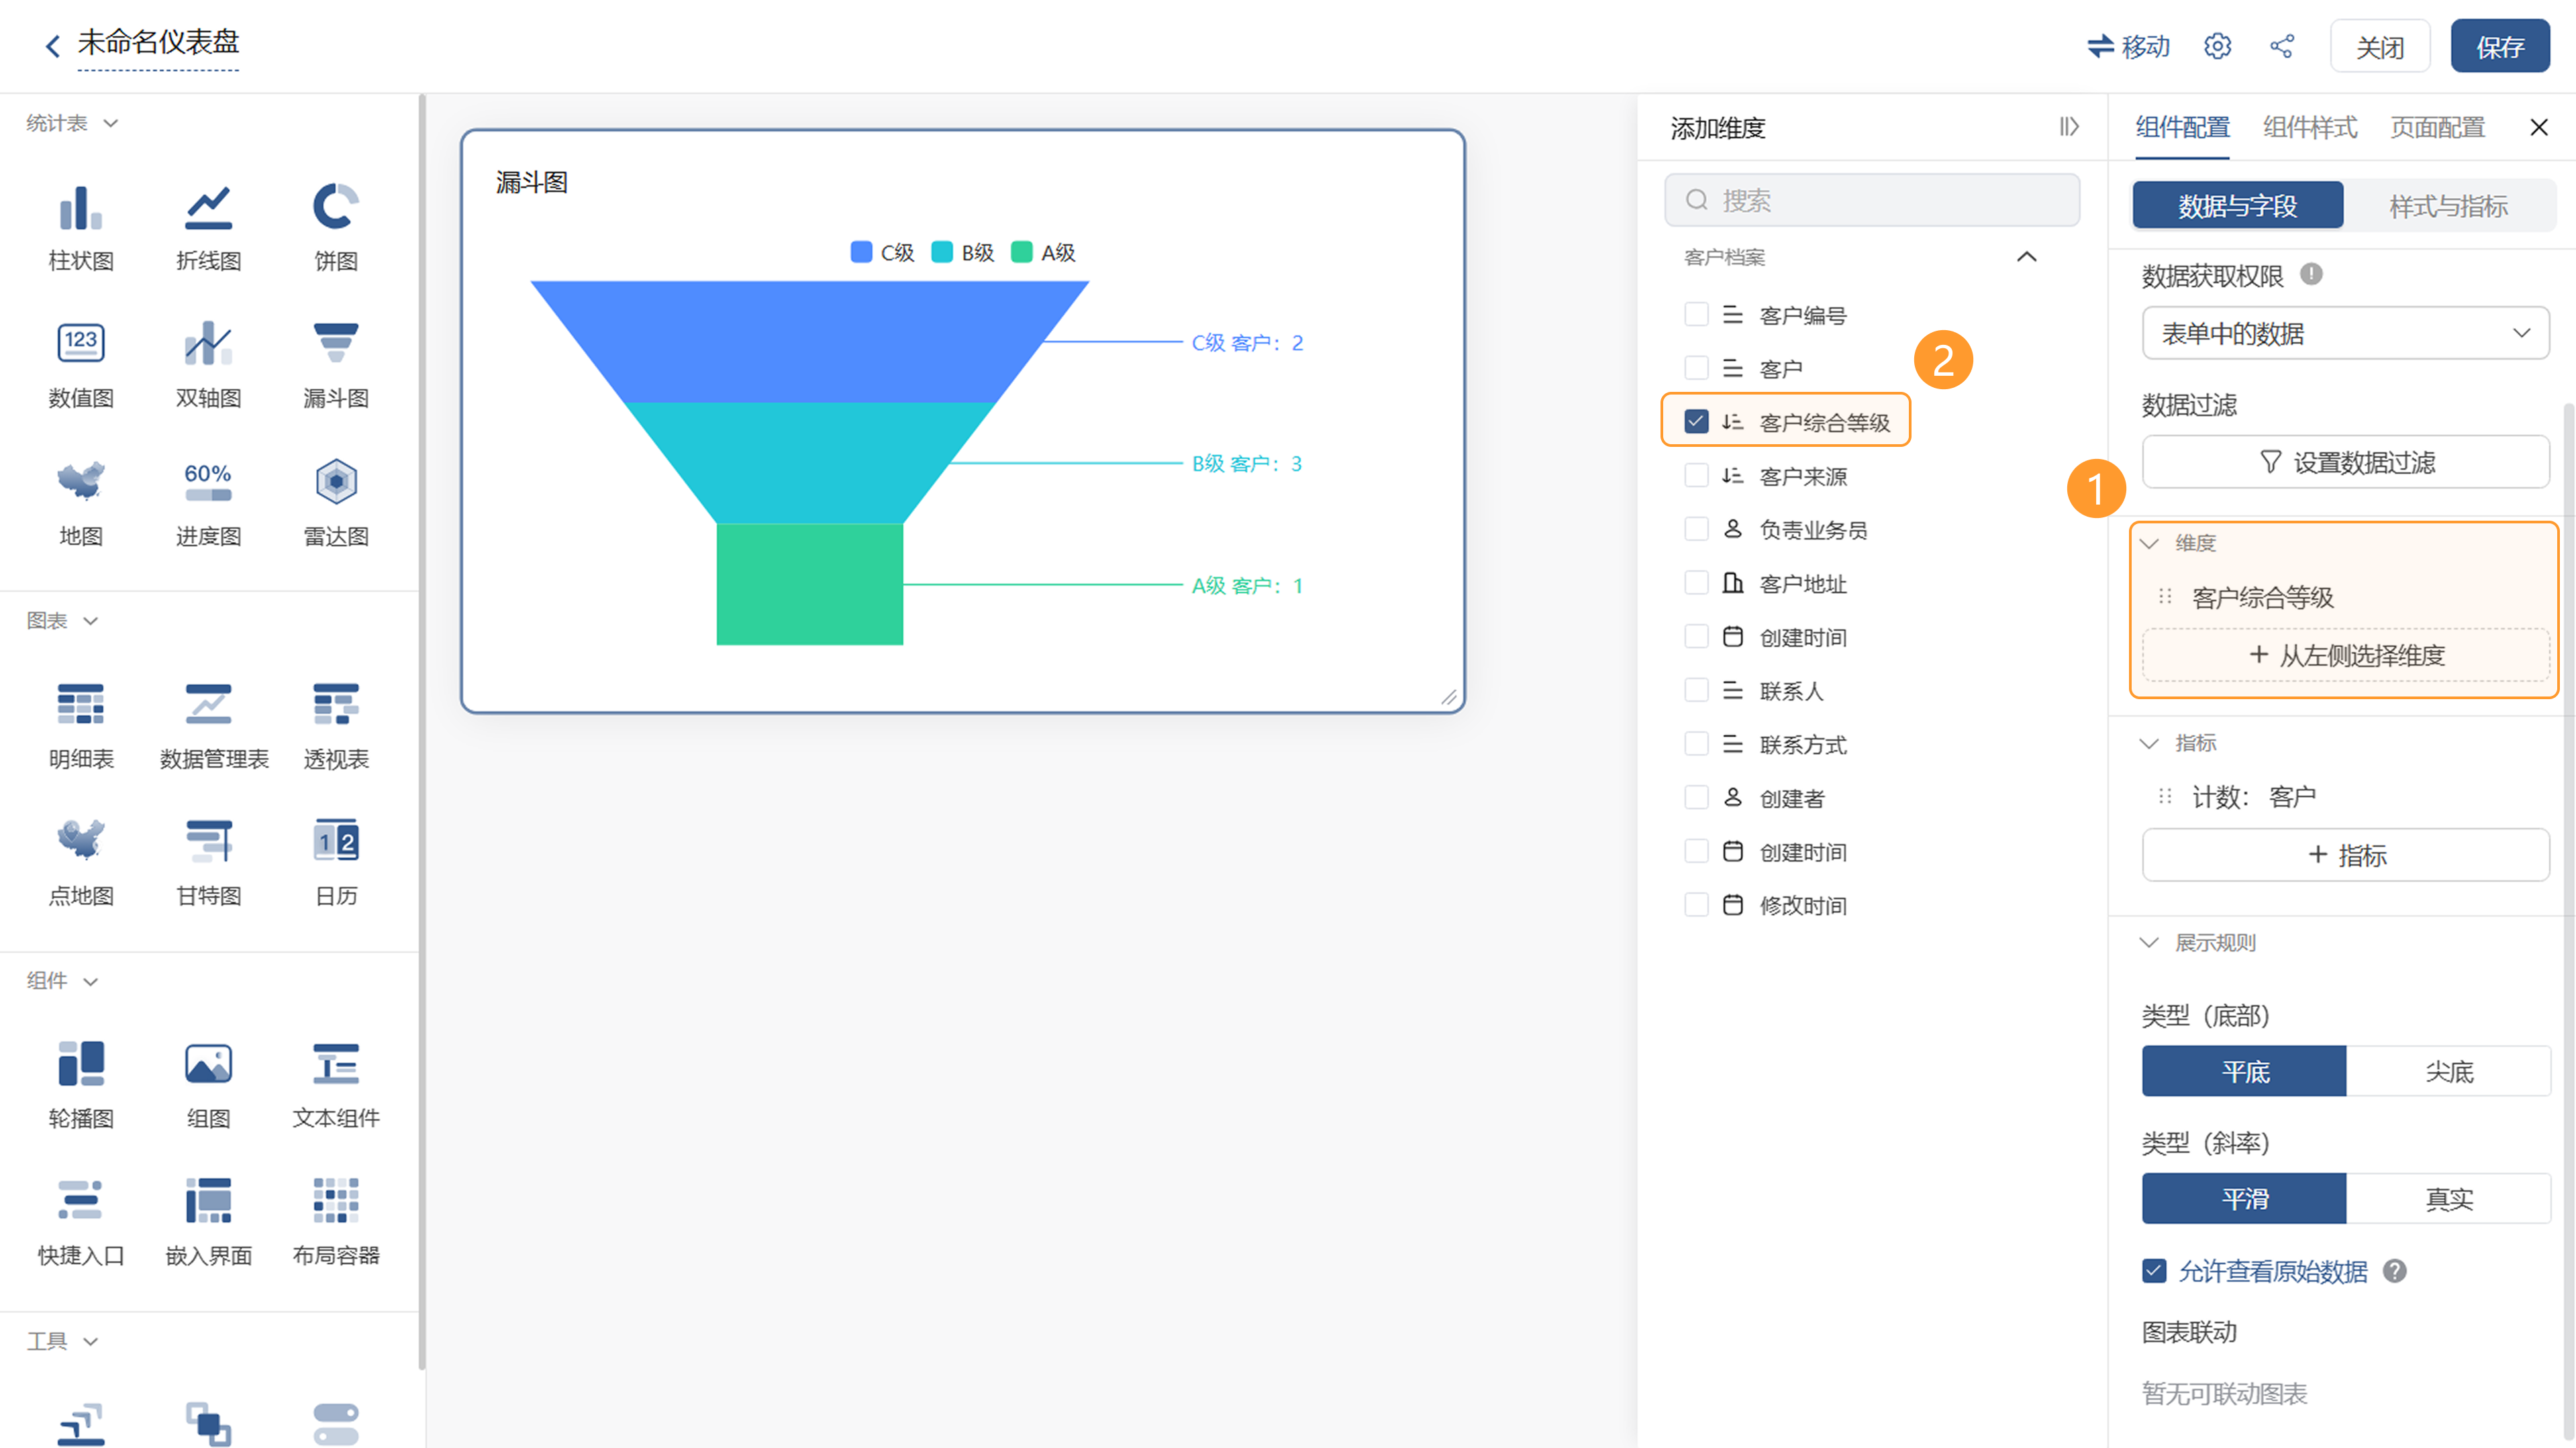Screen dimensions: 2576x1448
Task: Toggle 允许查看原始数据 checkbox
Action: [2154, 1271]
